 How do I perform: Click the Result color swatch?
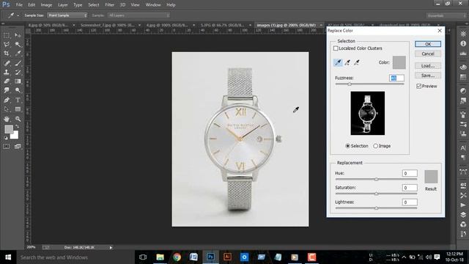[x=431, y=177]
